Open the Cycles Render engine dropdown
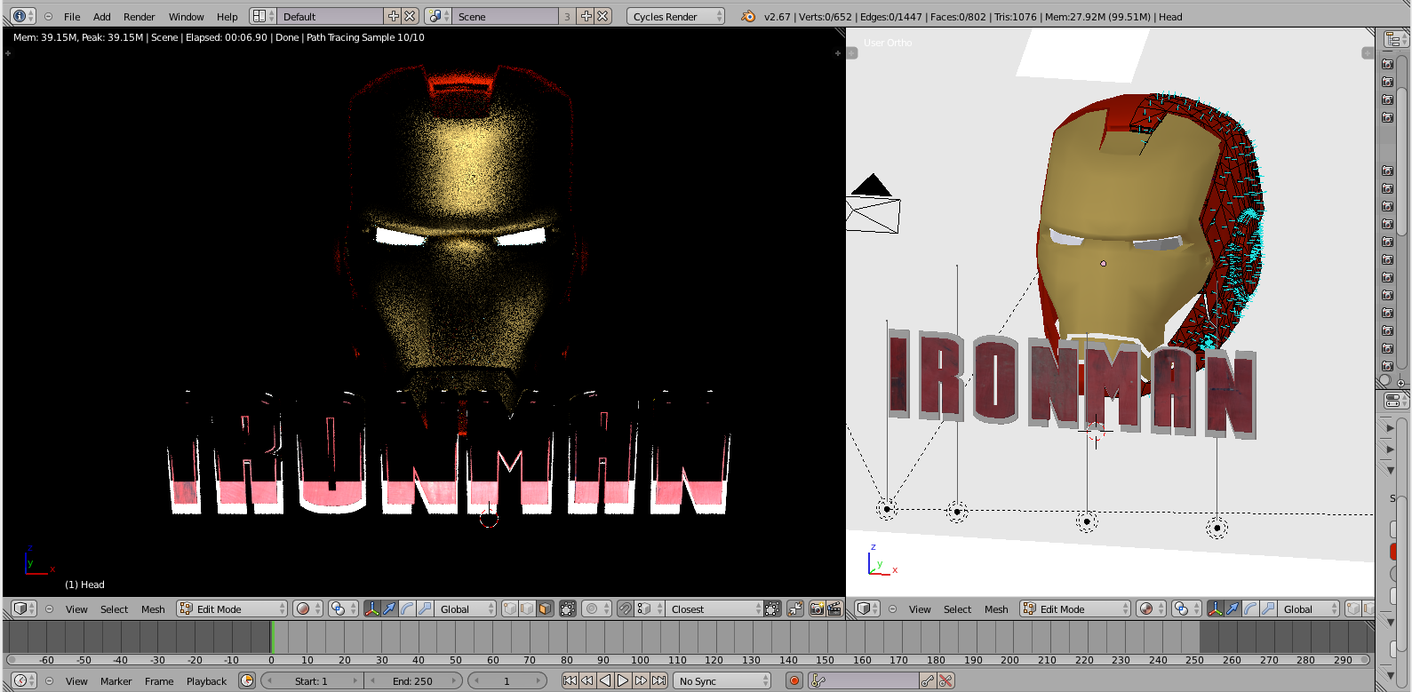The height and width of the screenshot is (692, 1412). (x=675, y=17)
